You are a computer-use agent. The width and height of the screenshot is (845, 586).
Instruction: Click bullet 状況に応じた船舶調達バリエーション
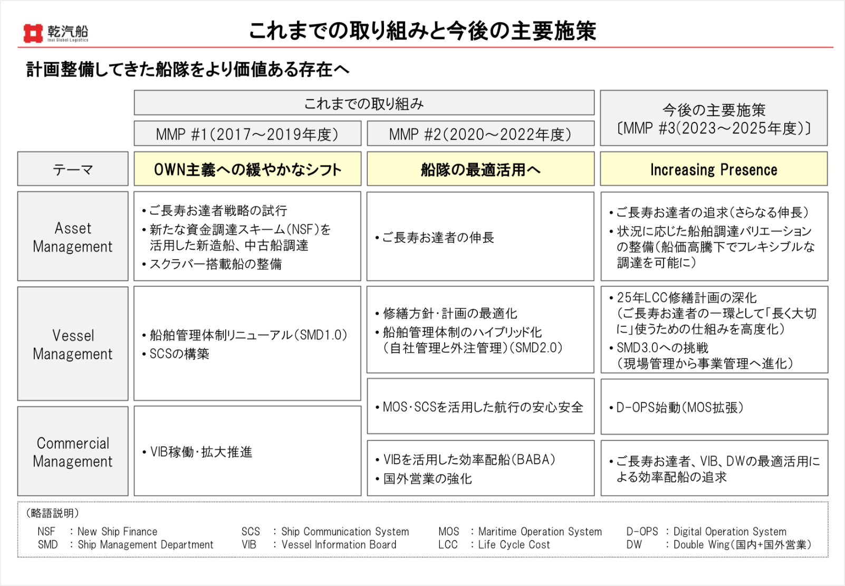coord(710,231)
